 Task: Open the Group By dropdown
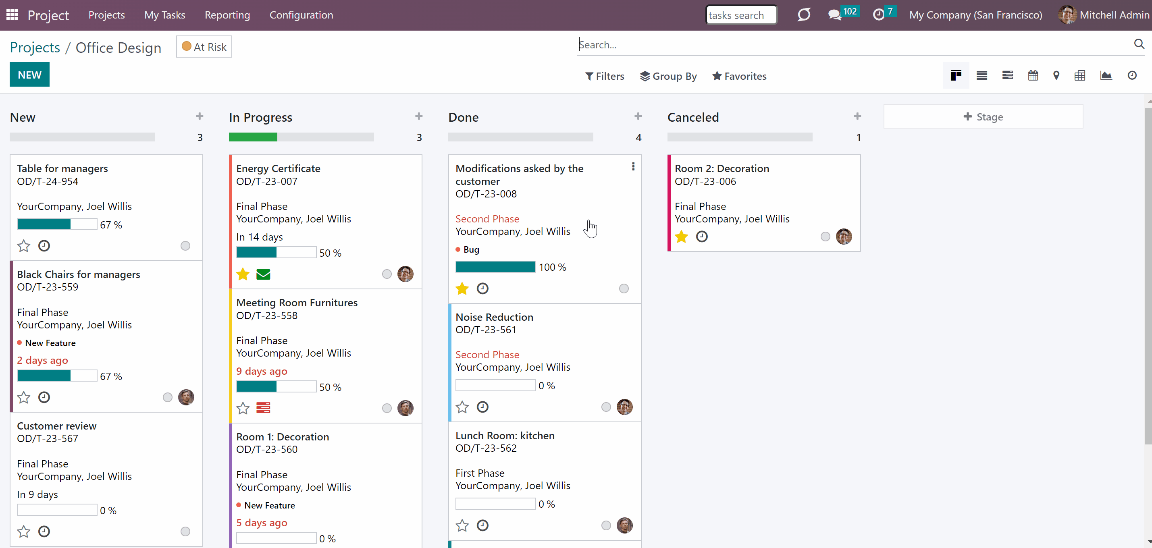[x=668, y=76]
